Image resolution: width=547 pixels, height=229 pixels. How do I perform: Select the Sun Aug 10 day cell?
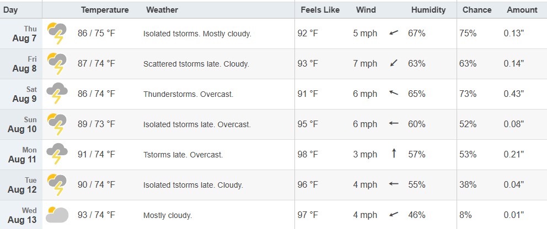[x=21, y=124]
